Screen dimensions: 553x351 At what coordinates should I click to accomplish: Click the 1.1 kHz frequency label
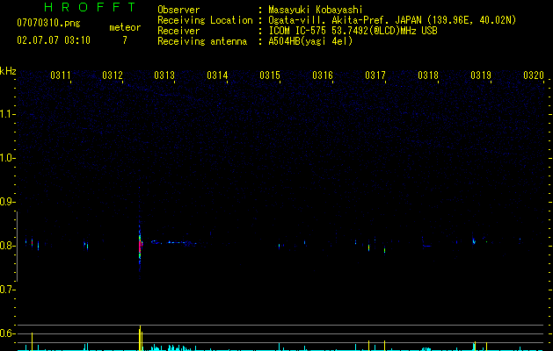(x=7, y=114)
